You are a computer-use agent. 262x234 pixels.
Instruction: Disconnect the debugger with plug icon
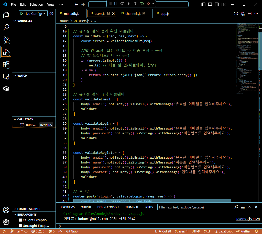tap(148, 4)
